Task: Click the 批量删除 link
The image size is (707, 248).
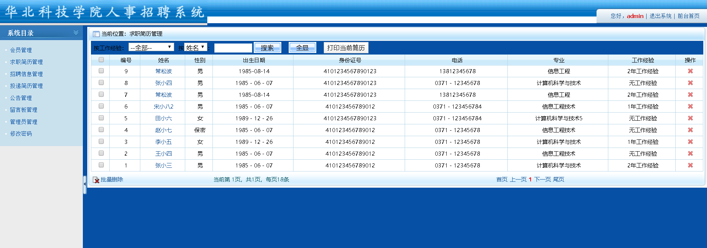Action: coord(112,180)
